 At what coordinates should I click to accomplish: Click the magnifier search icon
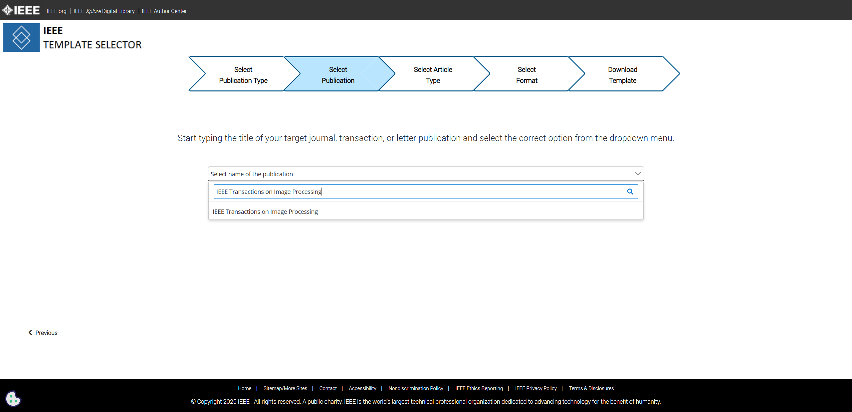click(630, 192)
